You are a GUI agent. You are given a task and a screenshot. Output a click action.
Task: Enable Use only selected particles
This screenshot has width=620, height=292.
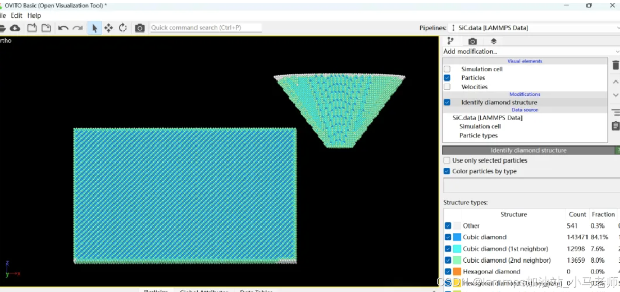(x=447, y=160)
